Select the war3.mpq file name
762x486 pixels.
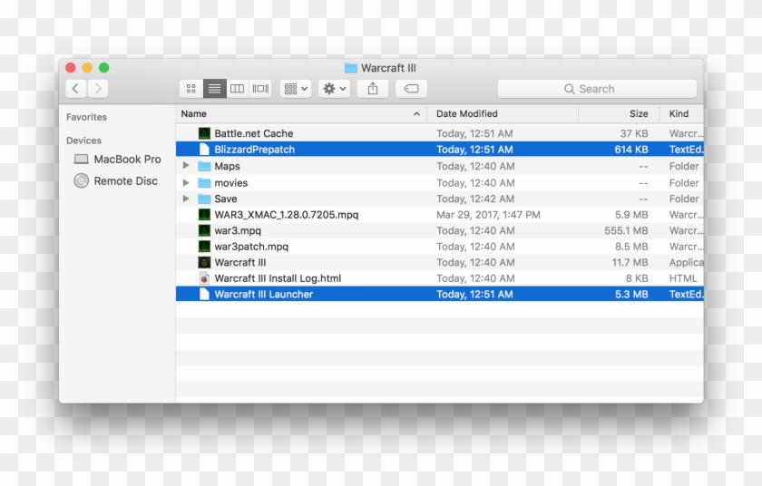tap(238, 230)
